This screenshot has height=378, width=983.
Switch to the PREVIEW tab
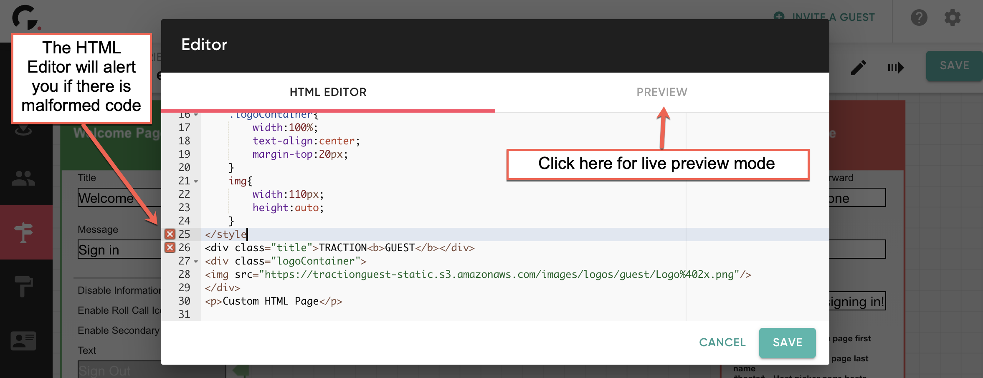point(661,92)
